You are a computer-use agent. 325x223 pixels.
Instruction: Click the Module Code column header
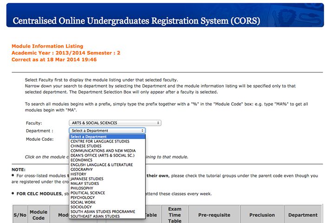(39, 215)
